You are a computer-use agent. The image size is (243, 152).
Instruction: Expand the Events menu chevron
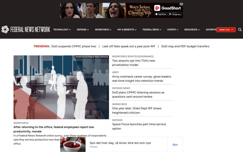point(178,30)
